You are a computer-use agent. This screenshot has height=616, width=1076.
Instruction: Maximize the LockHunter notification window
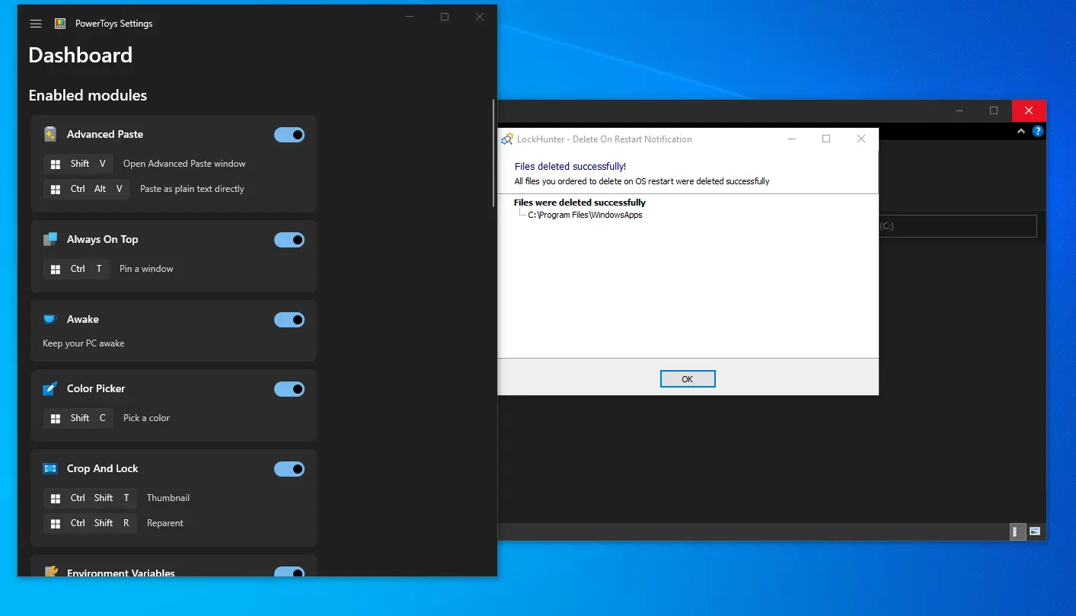coord(826,139)
